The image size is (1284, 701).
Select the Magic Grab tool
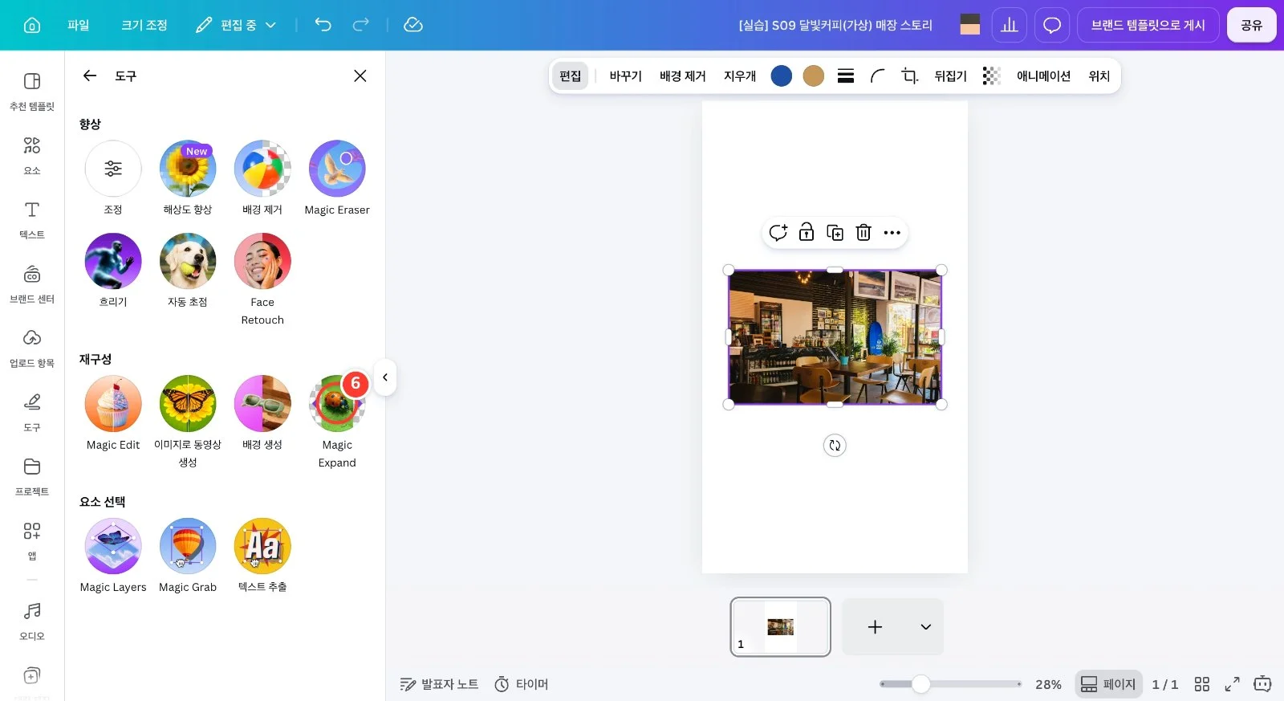pos(188,546)
